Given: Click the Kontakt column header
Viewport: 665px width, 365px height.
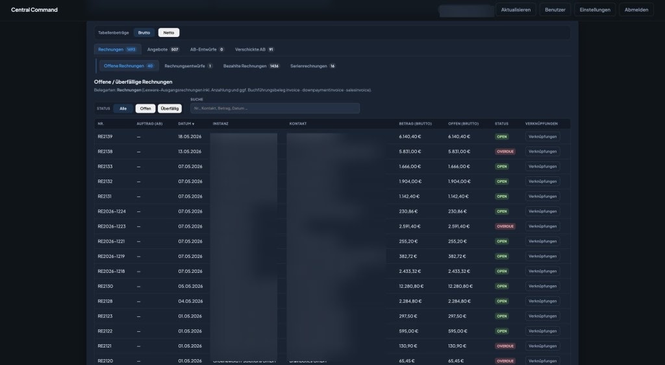Looking at the screenshot, I should point(297,124).
